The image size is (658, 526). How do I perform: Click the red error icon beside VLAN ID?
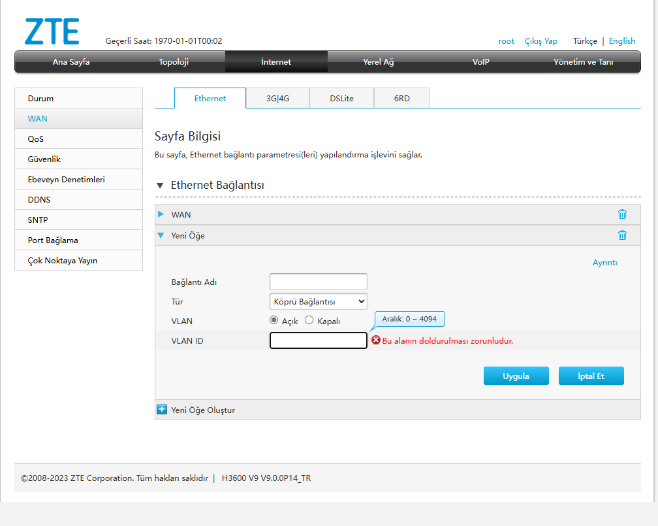376,340
